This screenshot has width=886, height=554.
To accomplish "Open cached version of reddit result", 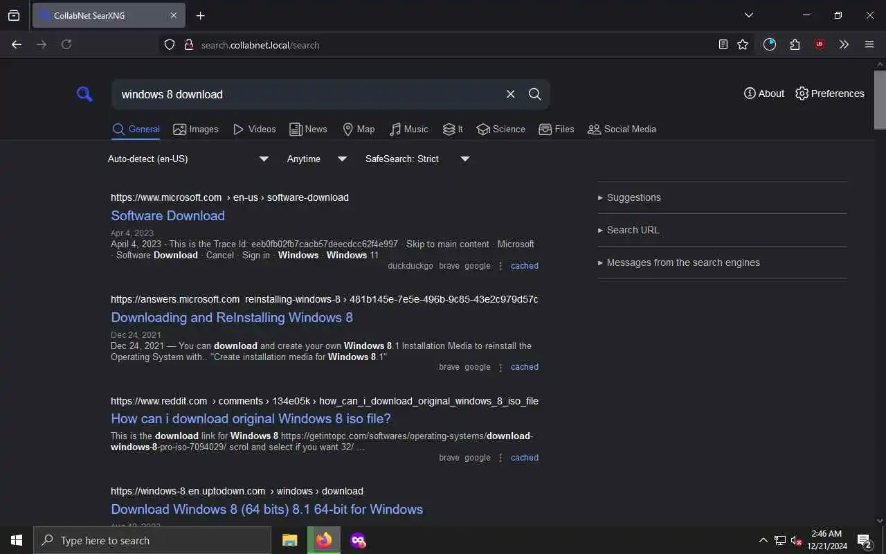I will point(524,458).
